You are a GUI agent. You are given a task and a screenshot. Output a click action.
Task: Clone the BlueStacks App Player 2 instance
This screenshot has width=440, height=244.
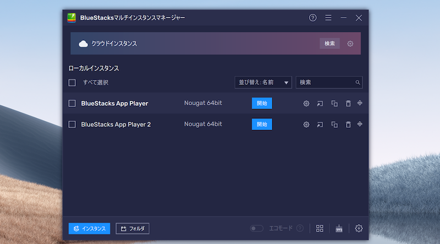334,124
